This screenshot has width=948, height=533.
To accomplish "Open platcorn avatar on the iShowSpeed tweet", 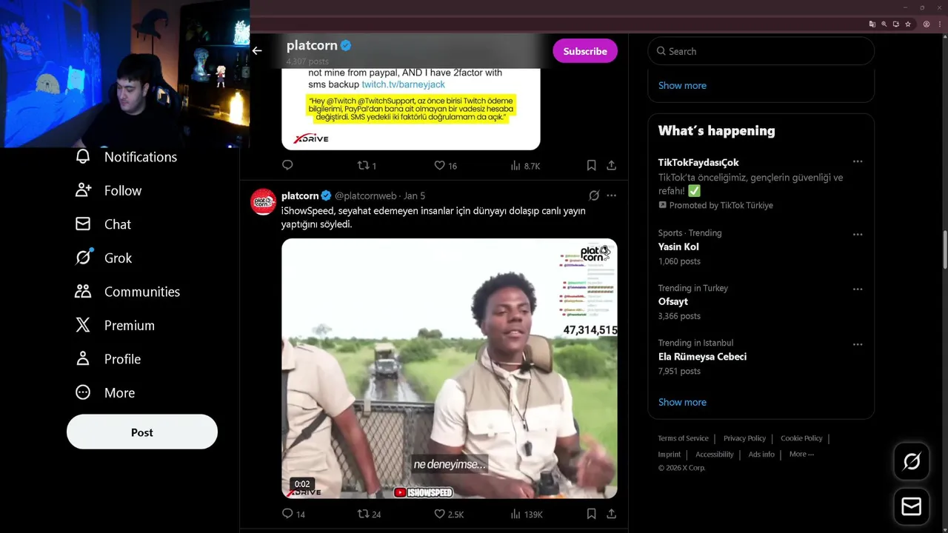I will [x=263, y=202].
